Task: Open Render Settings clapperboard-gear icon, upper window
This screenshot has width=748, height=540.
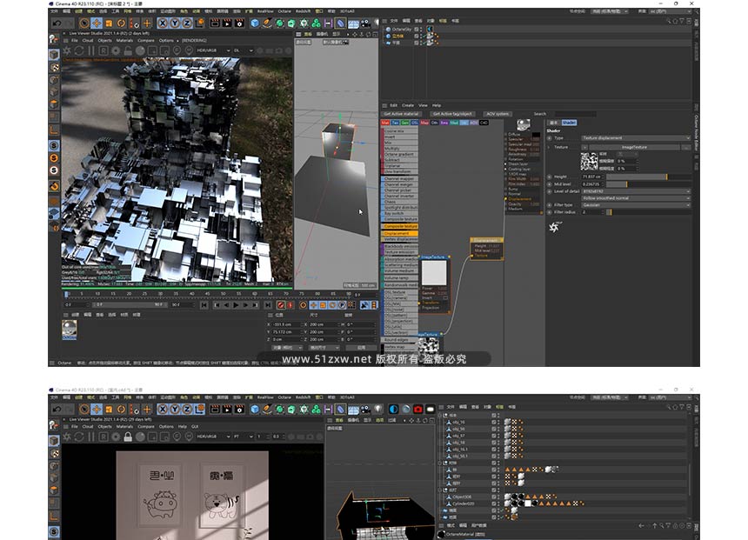Action: tap(239, 23)
